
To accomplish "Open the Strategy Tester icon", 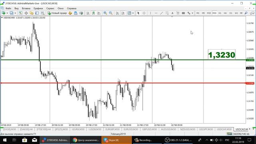I will pyautogui.click(x=43, y=13).
